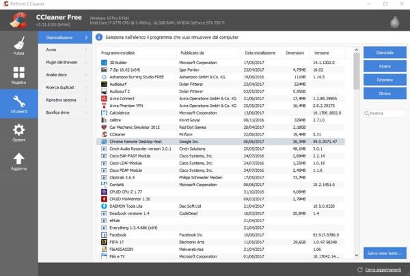Image resolution: width=410 pixels, height=276 pixels.
Task: Click the blue info icon
Action: pyautogui.click(x=99, y=37)
